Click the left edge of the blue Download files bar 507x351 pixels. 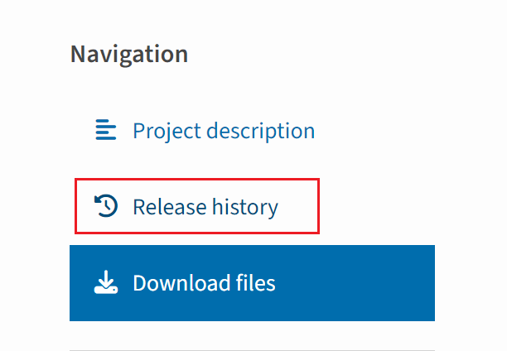(x=76, y=283)
